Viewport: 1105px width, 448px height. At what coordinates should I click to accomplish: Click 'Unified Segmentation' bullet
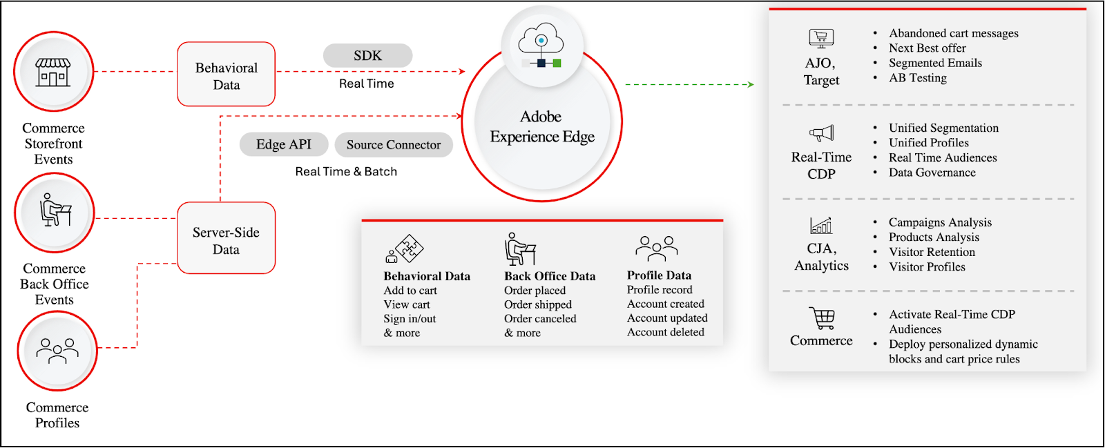coord(943,128)
